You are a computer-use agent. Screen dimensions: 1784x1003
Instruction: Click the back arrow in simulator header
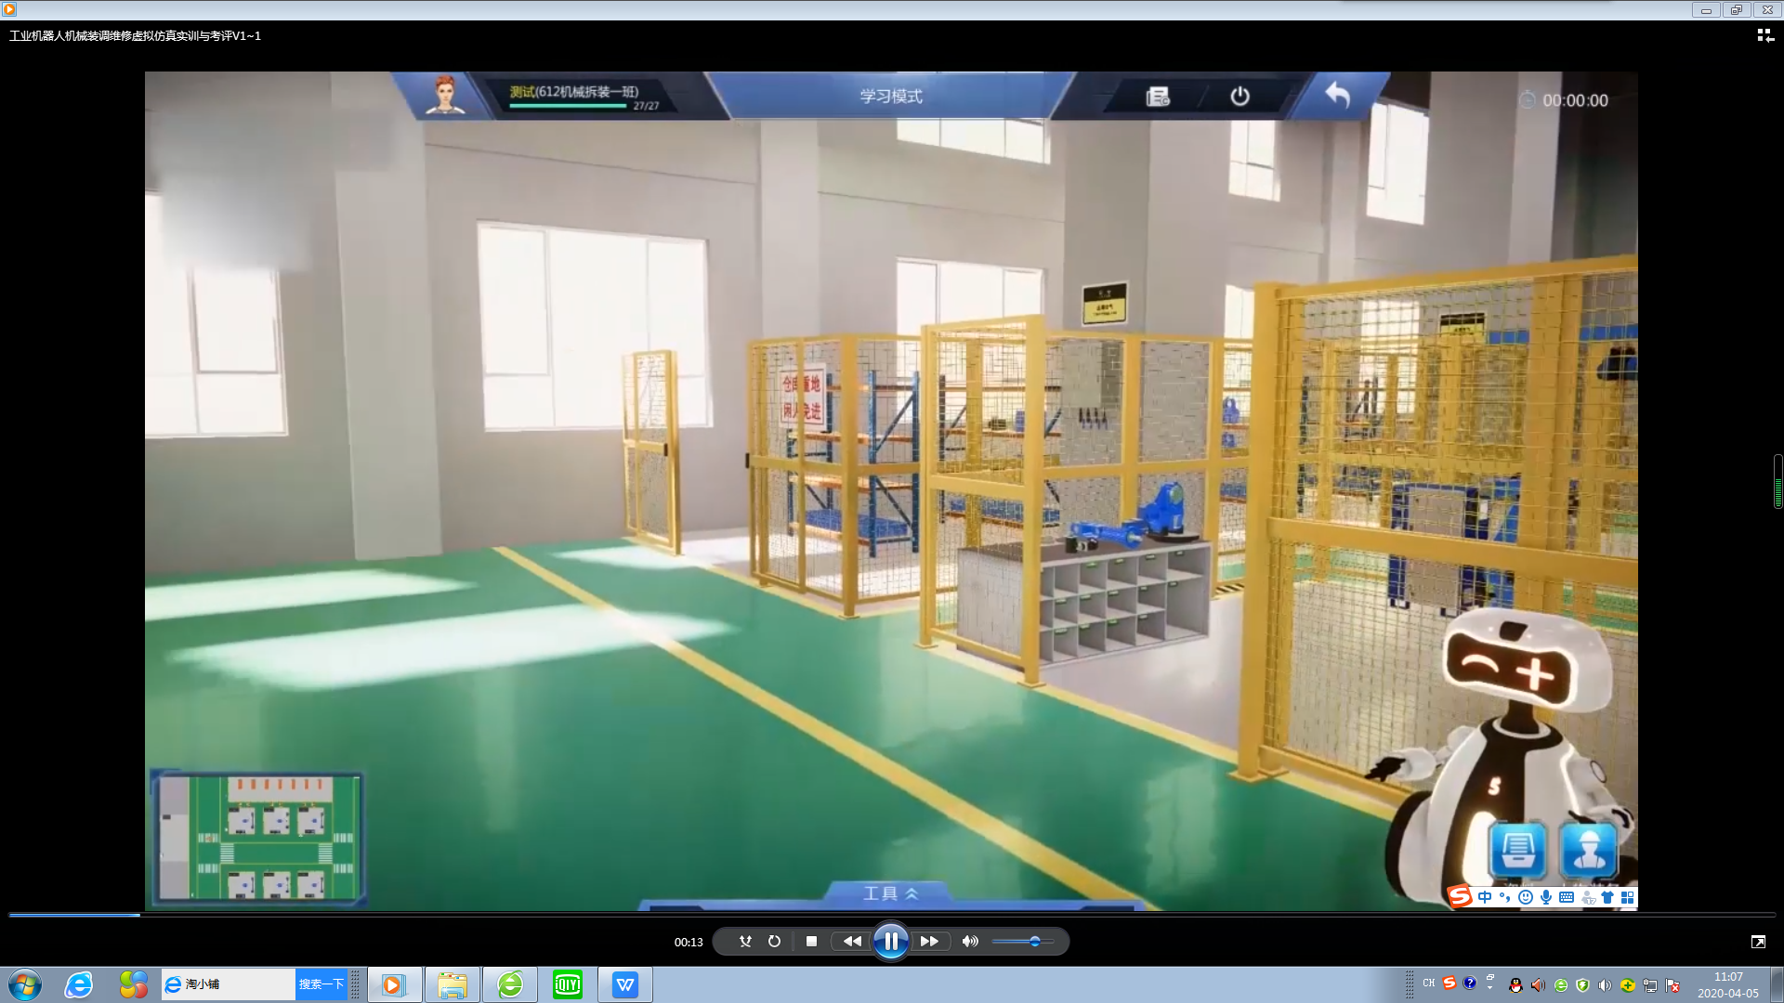[x=1337, y=95]
